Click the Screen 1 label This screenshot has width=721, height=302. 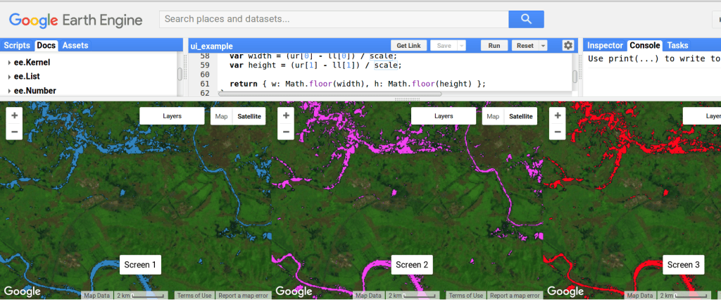(140, 264)
